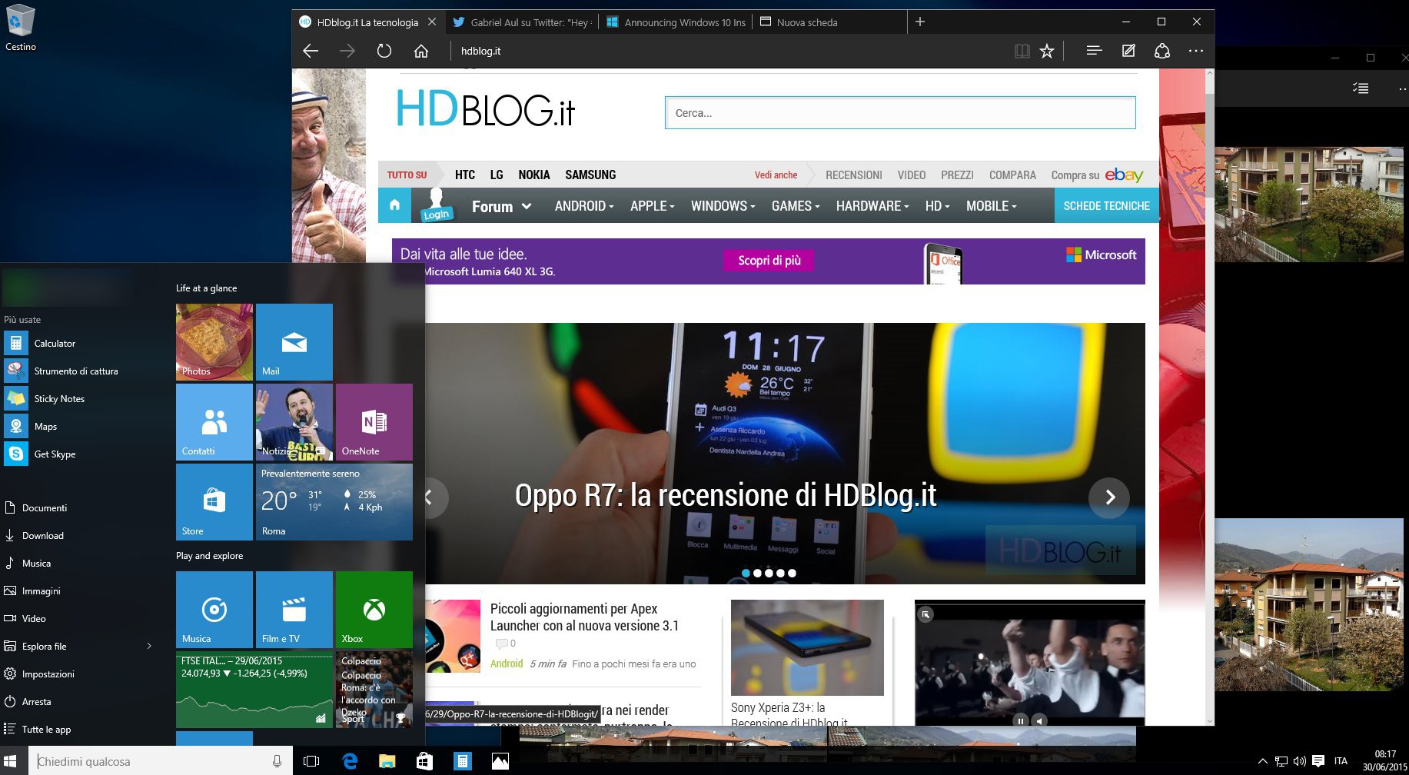Open the PREZZI link
The width and height of the screenshot is (1409, 775).
click(x=957, y=175)
